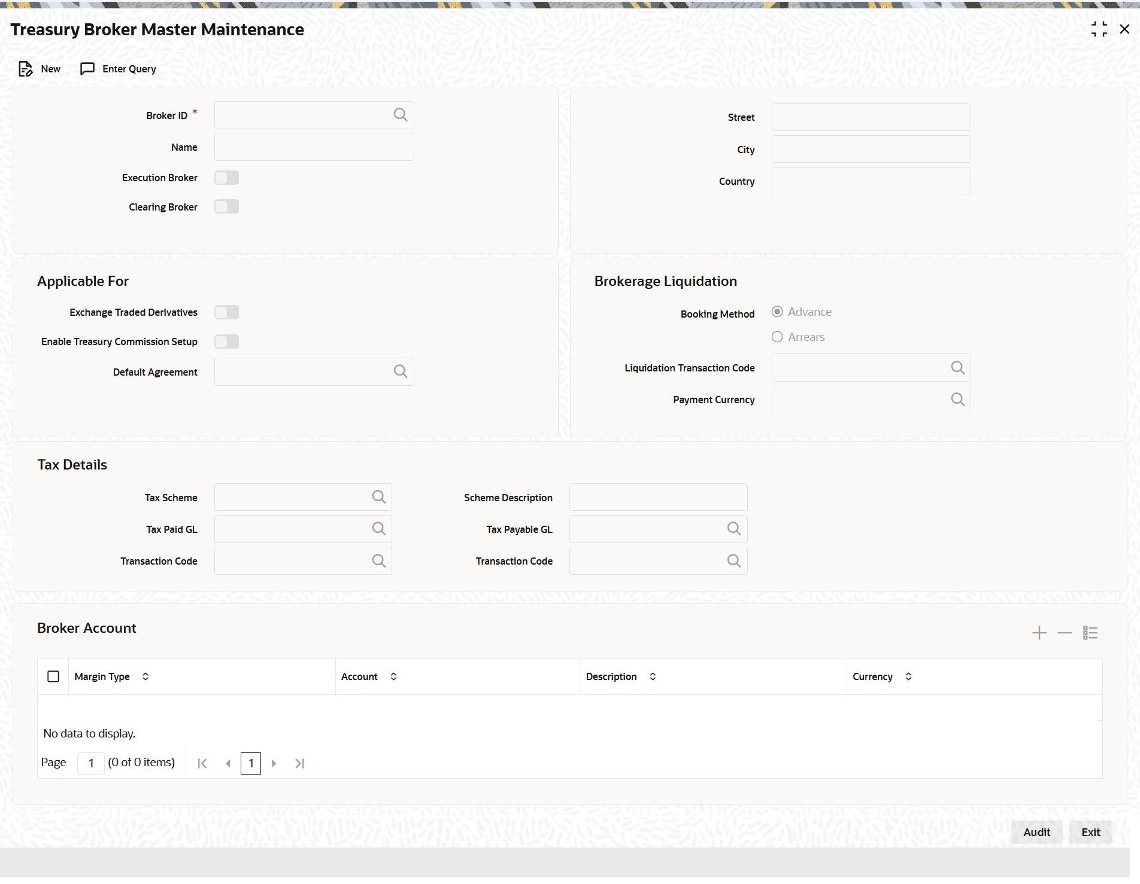Image resolution: width=1140 pixels, height=884 pixels.
Task: Go to previous page of Broker Account
Action: [228, 763]
